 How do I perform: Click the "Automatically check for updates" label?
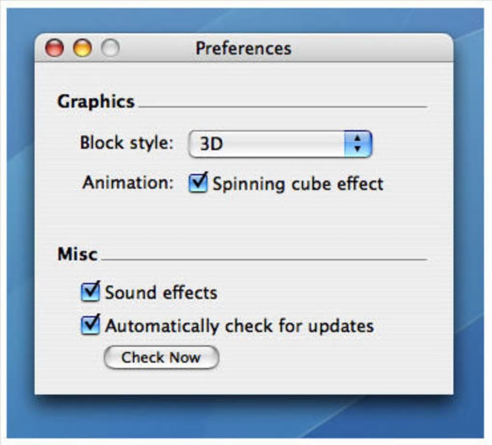click(x=239, y=326)
